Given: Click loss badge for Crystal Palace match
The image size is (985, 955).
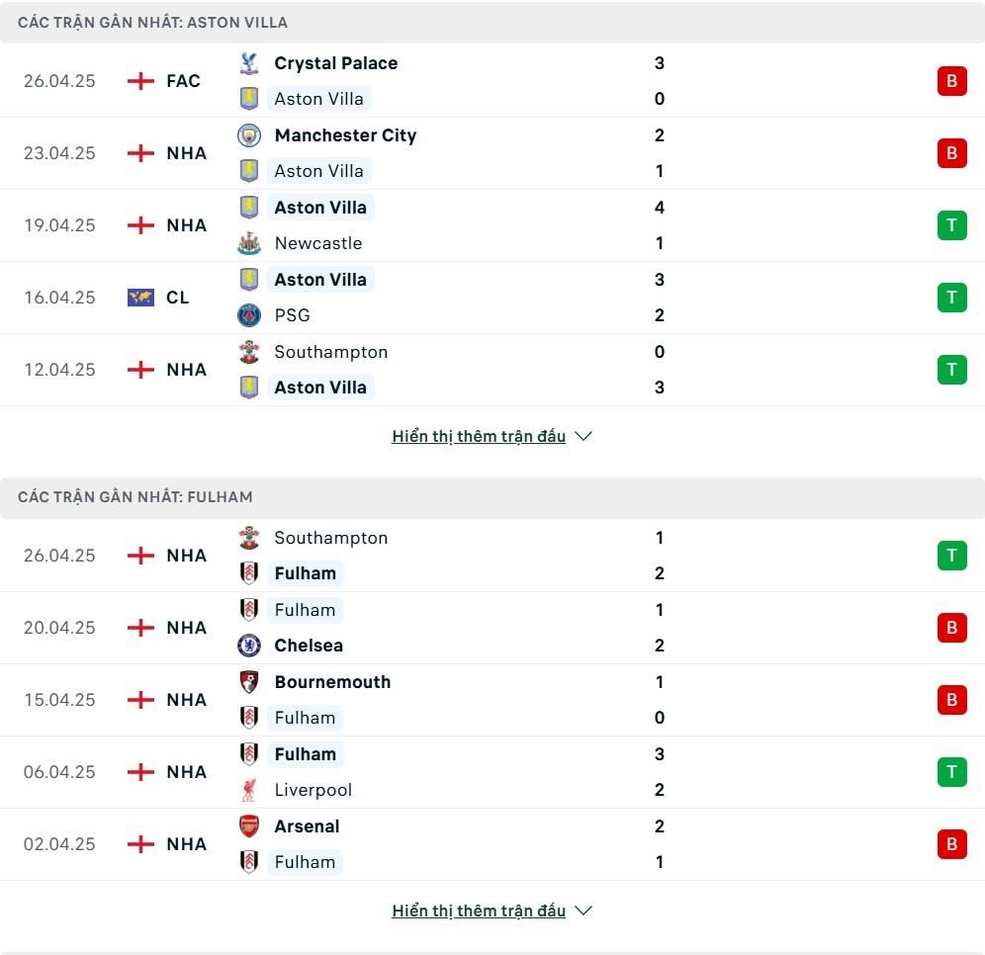Looking at the screenshot, I should [x=951, y=81].
